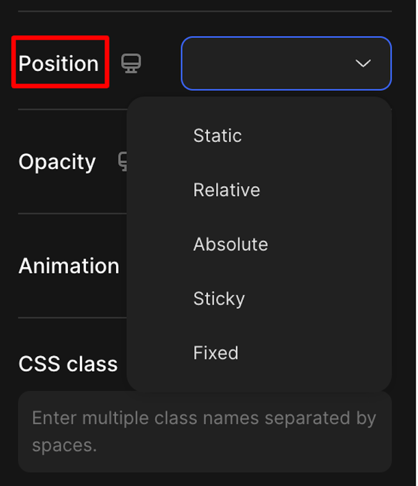Choose Fixed from the Position menu

pos(216,352)
